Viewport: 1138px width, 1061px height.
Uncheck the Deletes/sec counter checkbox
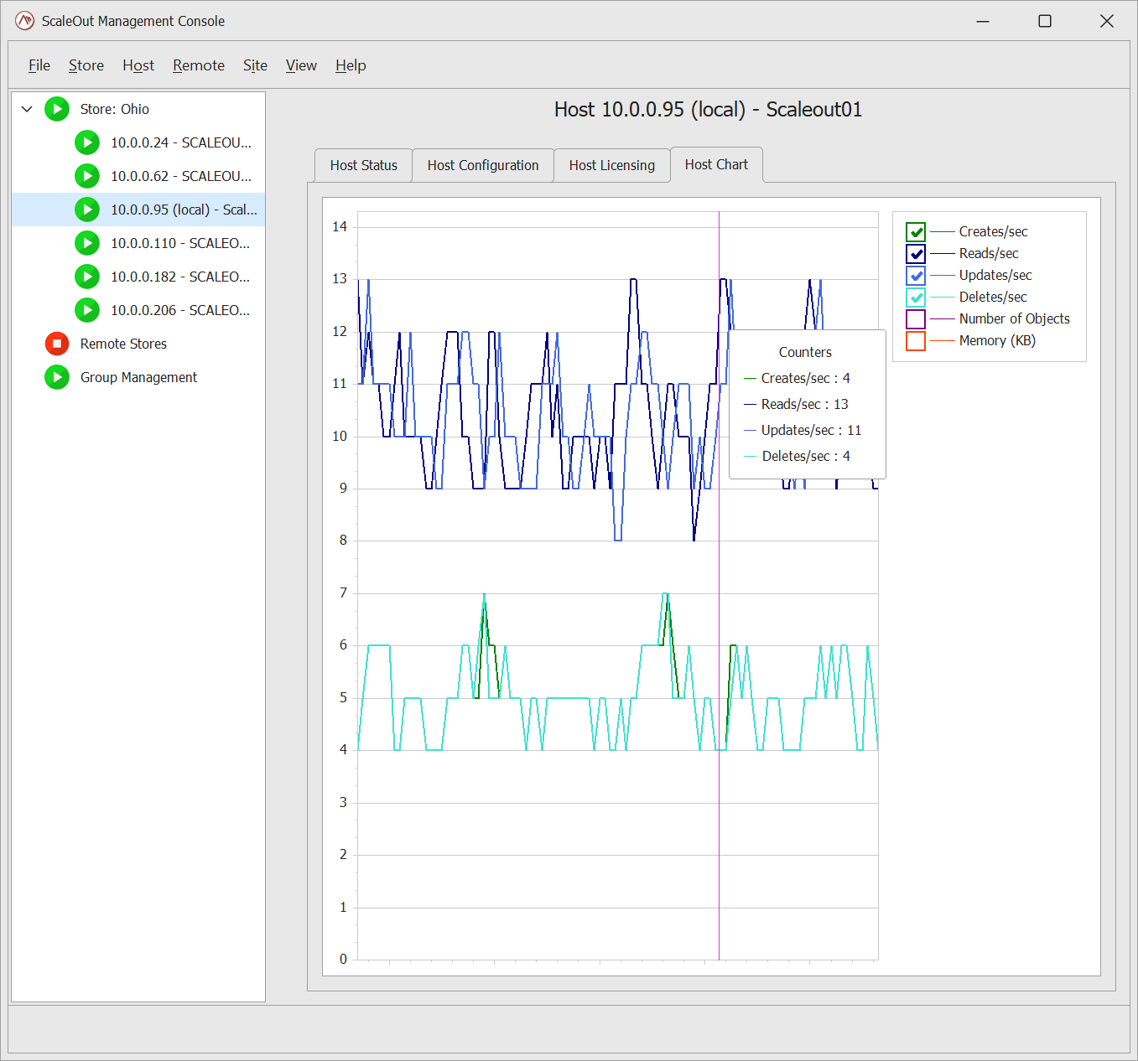pos(916,298)
